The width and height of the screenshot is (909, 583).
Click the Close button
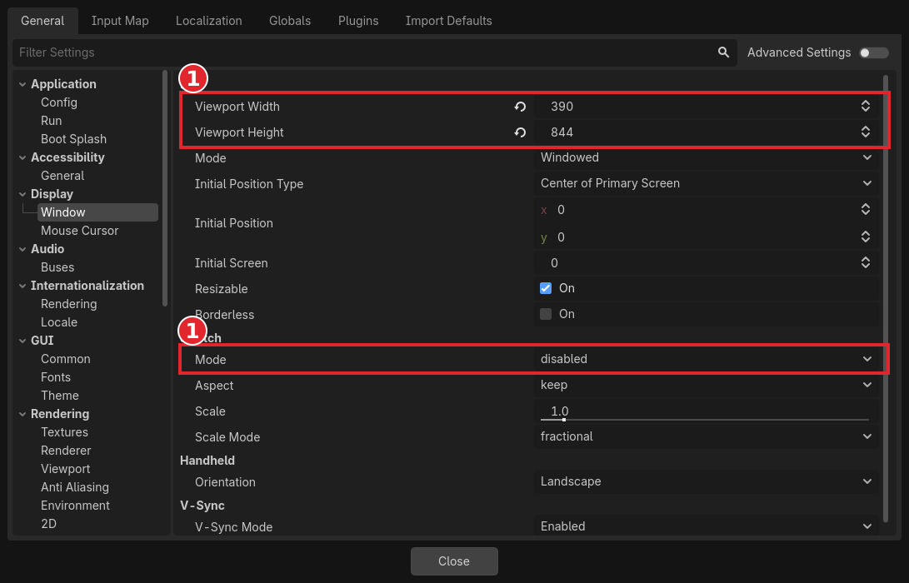click(x=454, y=561)
